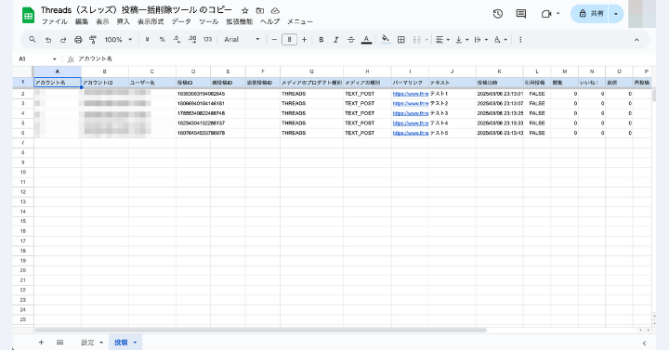Screen dimensions: 669x350
Task: Decrease font size with the minus button
Action: click(x=274, y=40)
